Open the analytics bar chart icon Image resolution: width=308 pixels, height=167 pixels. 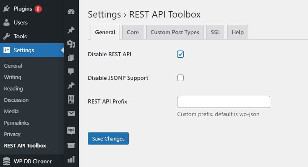coord(71,159)
